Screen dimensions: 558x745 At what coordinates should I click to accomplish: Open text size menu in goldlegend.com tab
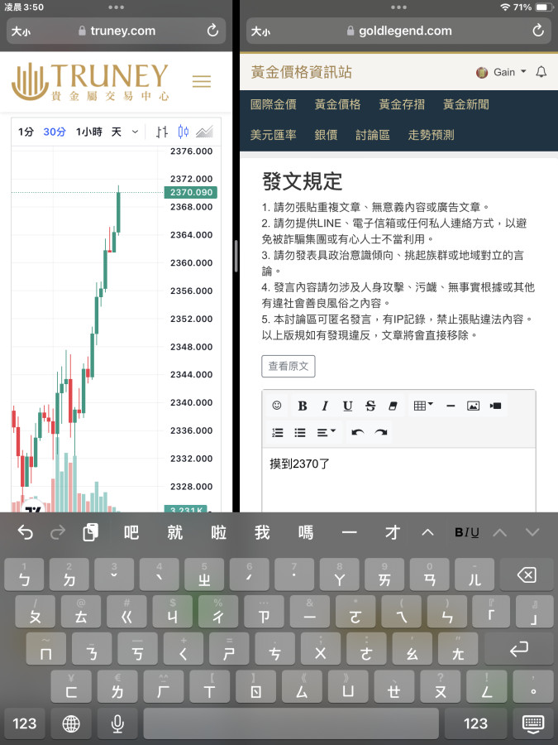pos(260,31)
